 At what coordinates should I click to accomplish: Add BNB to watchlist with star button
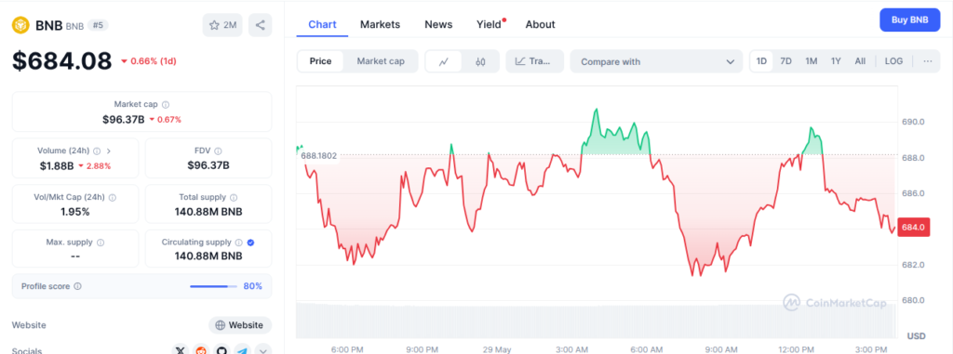(223, 25)
